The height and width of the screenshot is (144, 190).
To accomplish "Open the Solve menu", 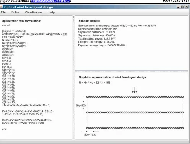I will coord(15,12).
